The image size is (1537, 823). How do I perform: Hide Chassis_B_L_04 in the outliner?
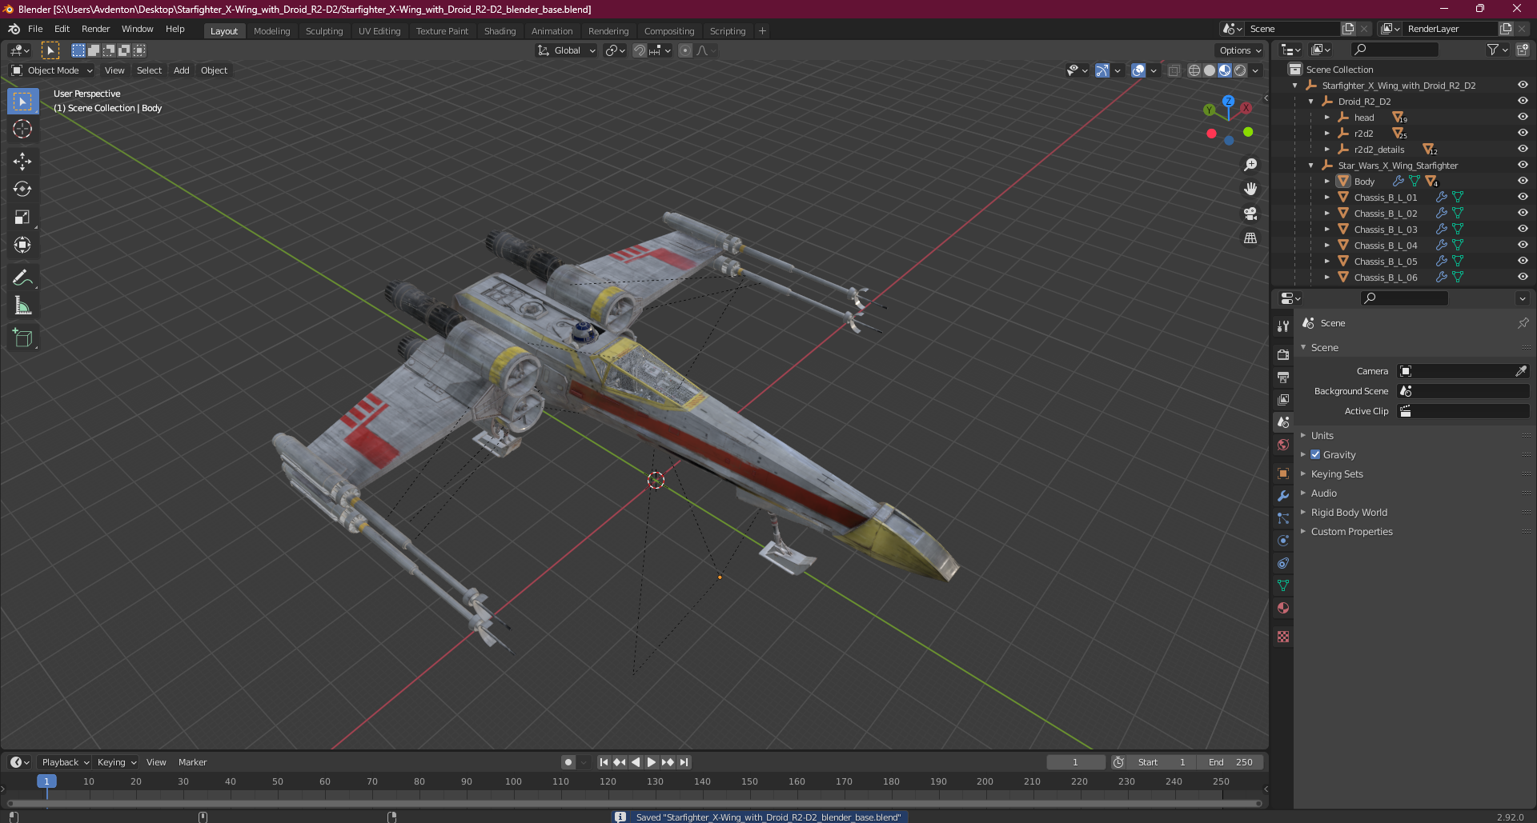[1523, 246]
